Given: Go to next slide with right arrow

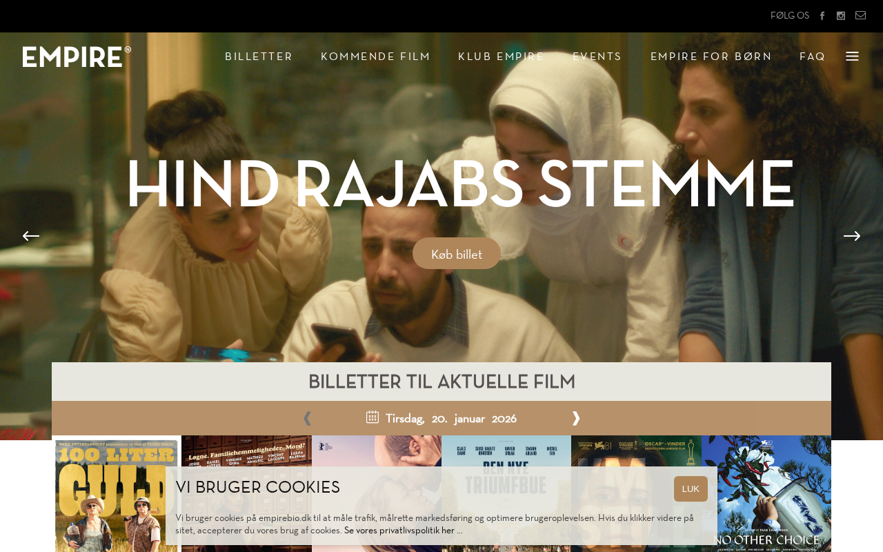Looking at the screenshot, I should click(852, 236).
